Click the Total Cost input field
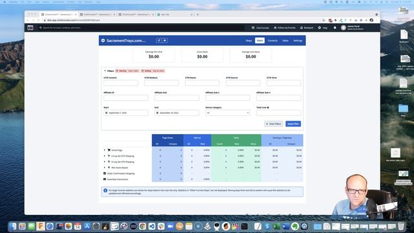This screenshot has height=233, width=414. 279,113
